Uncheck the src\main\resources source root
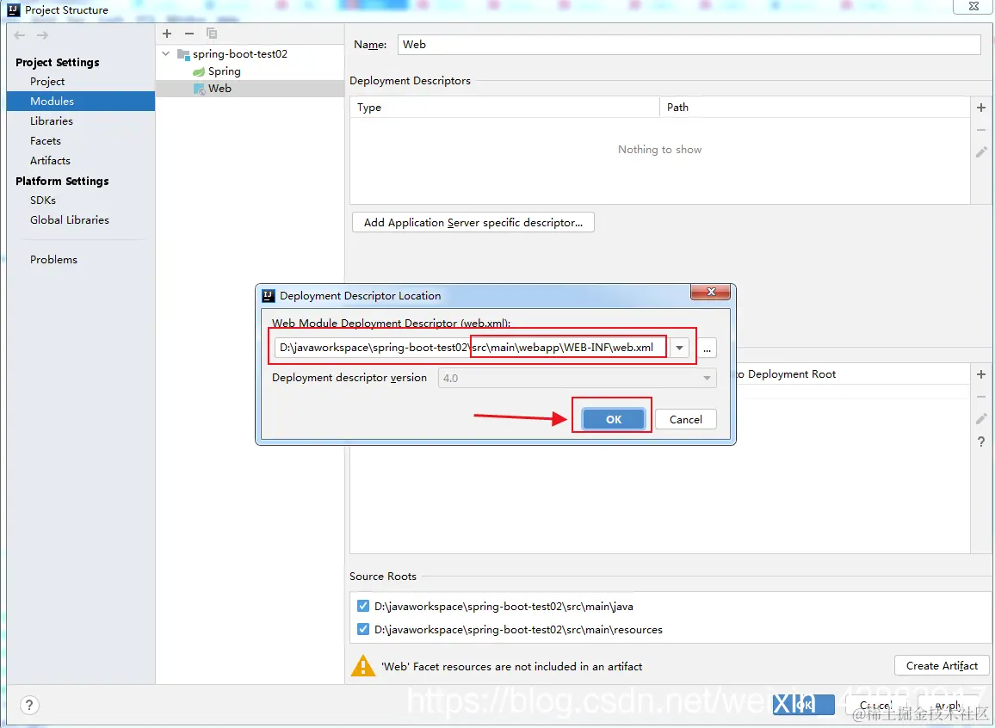Image resolution: width=995 pixels, height=728 pixels. [363, 629]
